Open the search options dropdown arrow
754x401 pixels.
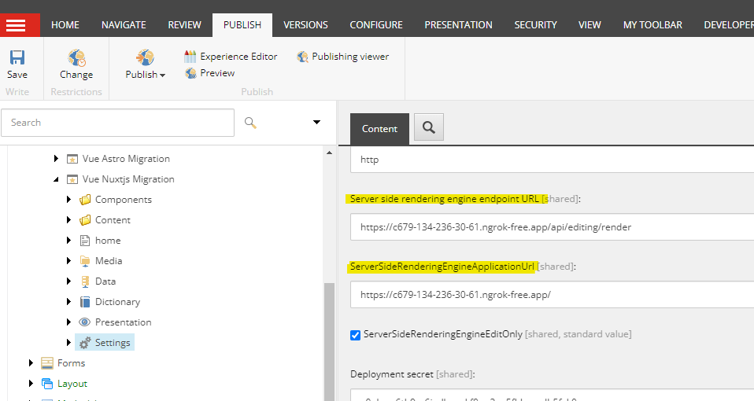(317, 123)
